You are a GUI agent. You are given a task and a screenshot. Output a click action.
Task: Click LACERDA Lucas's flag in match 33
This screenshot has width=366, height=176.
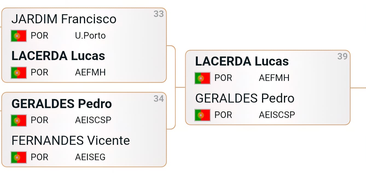[x=19, y=73]
